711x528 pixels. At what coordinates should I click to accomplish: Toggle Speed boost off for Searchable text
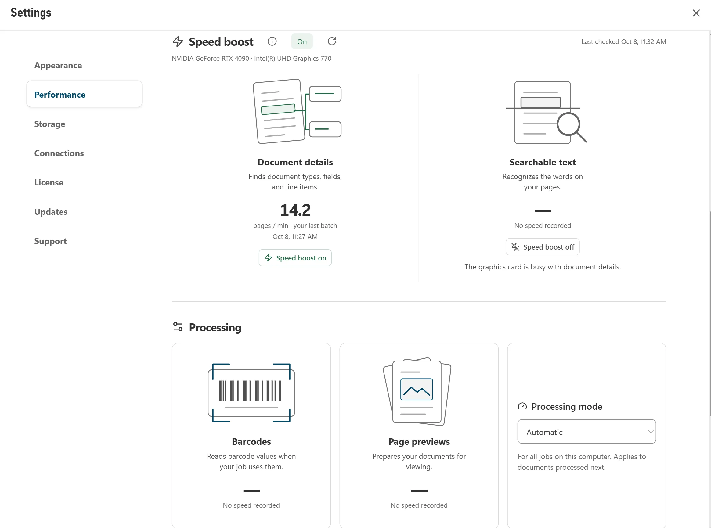tap(543, 247)
